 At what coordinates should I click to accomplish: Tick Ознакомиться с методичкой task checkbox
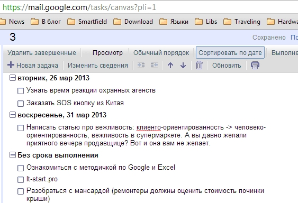21,168
